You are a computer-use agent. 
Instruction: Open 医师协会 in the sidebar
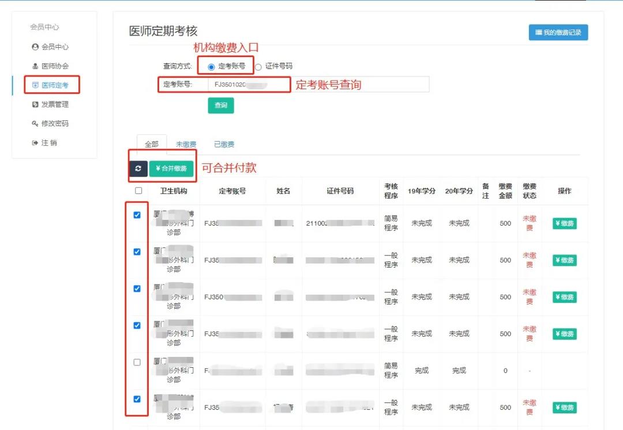coord(54,66)
